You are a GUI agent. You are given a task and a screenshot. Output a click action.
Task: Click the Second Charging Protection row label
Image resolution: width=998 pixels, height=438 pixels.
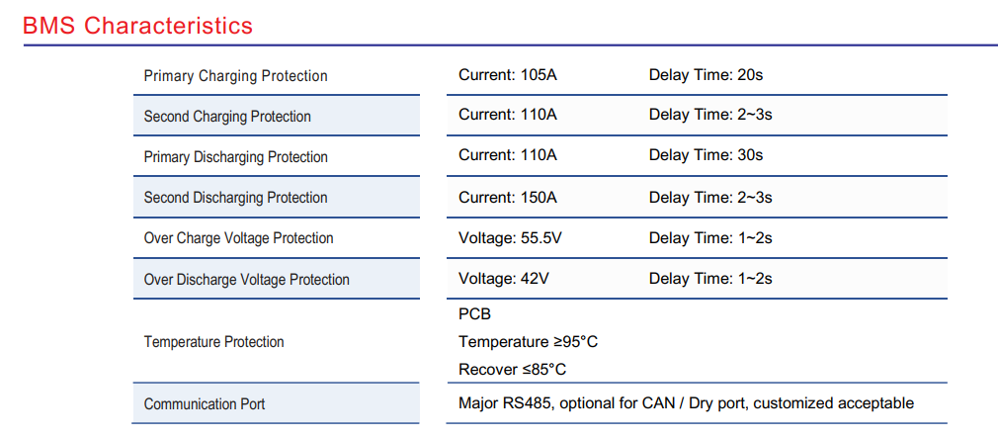pyautogui.click(x=227, y=117)
